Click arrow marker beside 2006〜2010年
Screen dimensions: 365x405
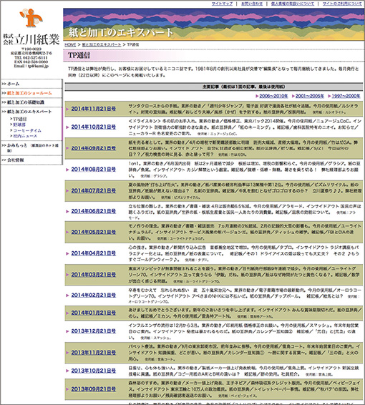tap(257, 96)
